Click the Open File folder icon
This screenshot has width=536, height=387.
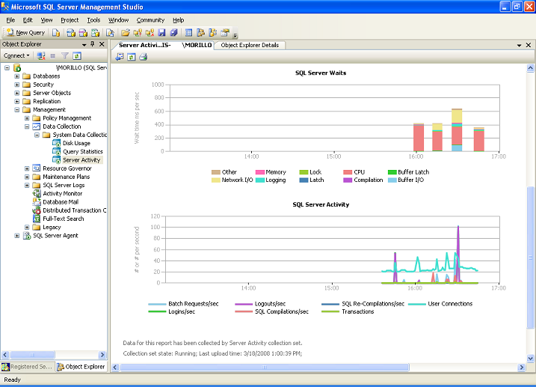[126, 32]
